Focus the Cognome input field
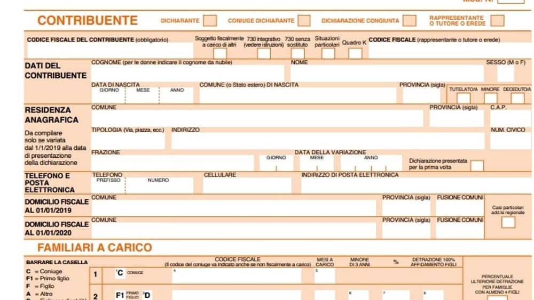Screen dimensions: 534x300 pyautogui.click(x=187, y=74)
